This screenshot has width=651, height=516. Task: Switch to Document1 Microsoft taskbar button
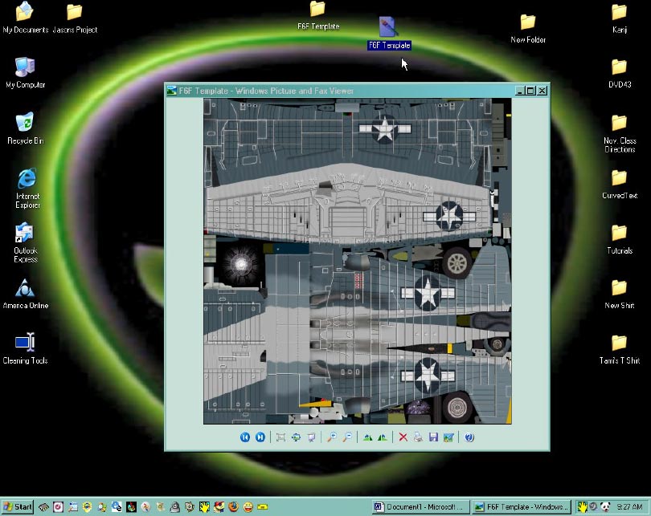[419, 507]
